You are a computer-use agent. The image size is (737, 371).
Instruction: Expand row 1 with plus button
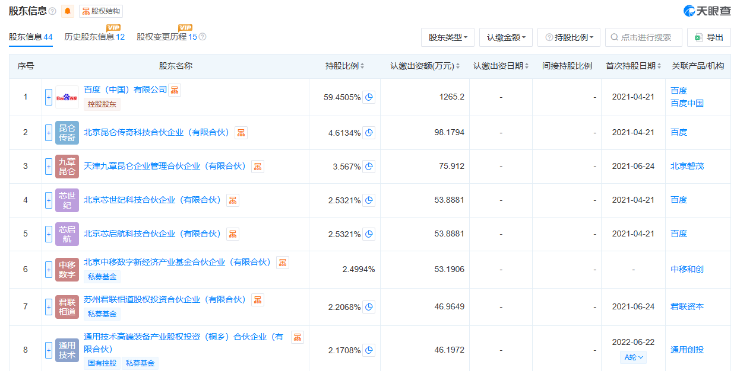click(49, 97)
